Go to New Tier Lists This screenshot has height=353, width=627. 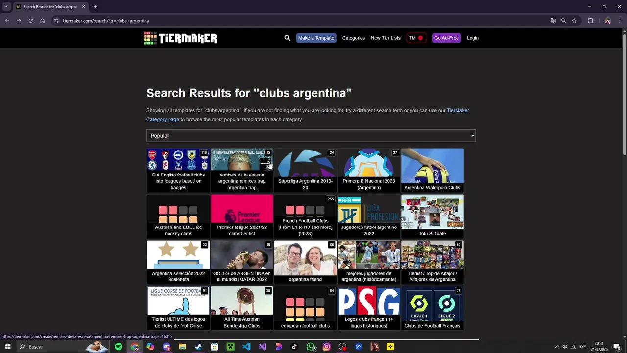386,38
